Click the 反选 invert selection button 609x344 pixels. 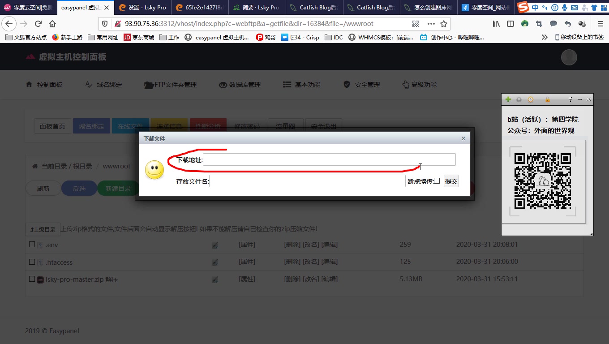click(79, 189)
